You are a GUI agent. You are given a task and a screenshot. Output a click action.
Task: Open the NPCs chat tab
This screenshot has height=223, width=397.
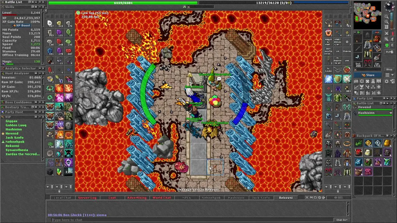pos(186,198)
